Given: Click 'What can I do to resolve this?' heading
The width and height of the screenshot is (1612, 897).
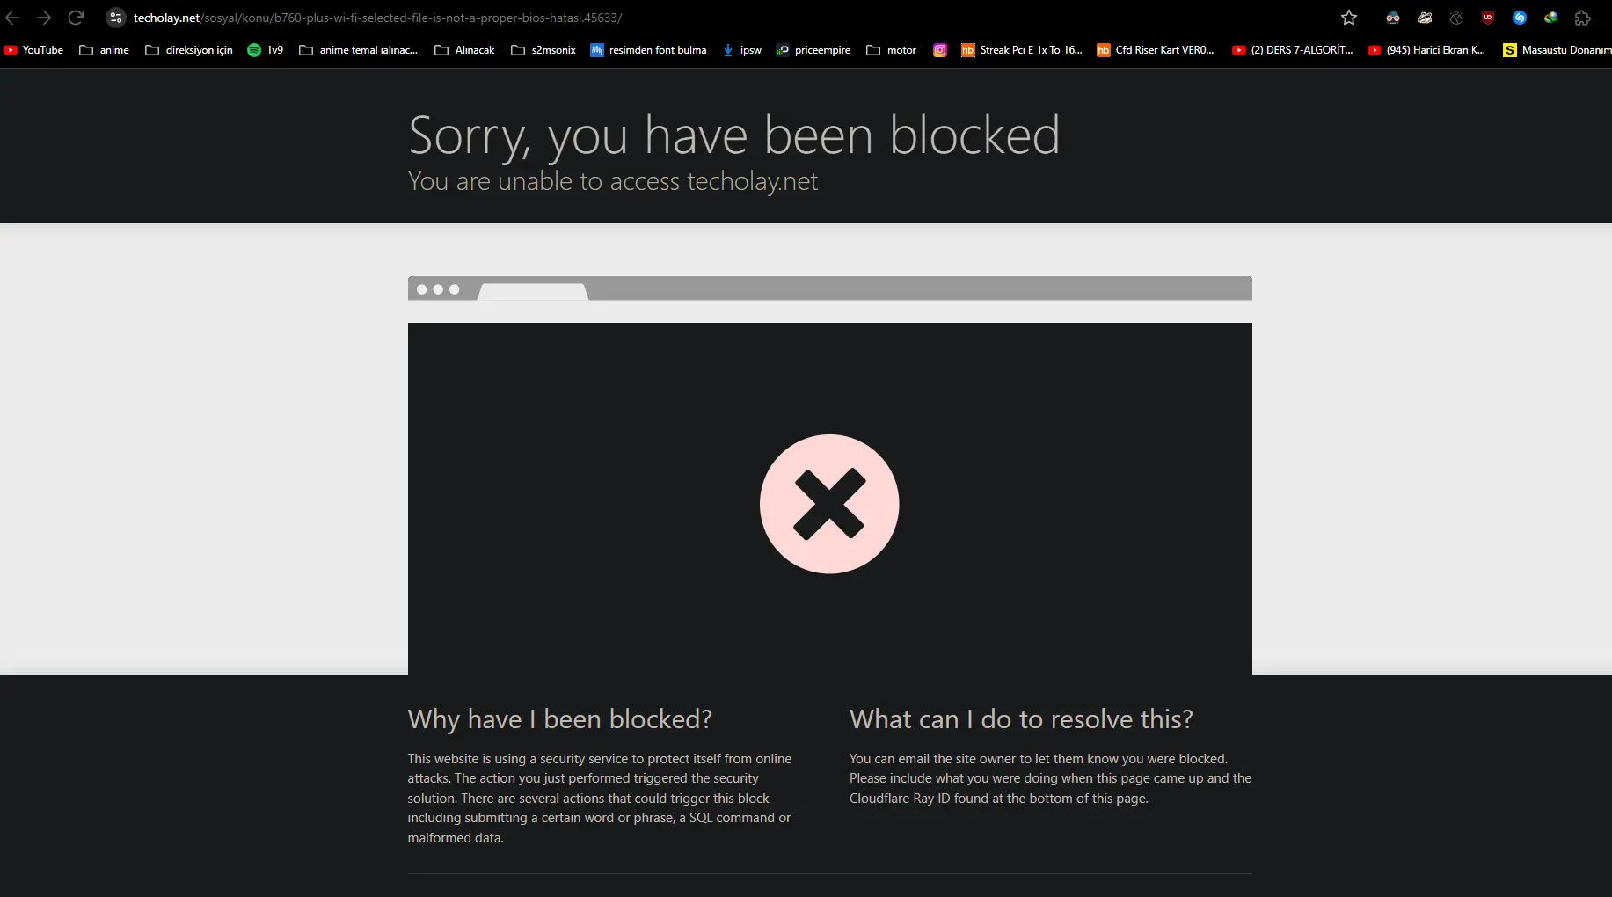Looking at the screenshot, I should coord(1021,719).
